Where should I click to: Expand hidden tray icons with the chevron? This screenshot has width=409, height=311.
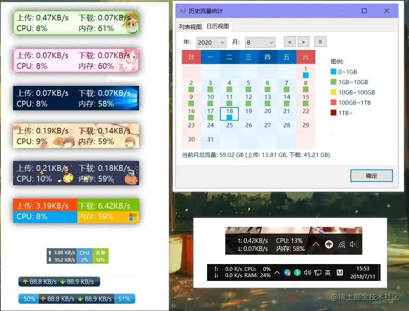point(316,245)
